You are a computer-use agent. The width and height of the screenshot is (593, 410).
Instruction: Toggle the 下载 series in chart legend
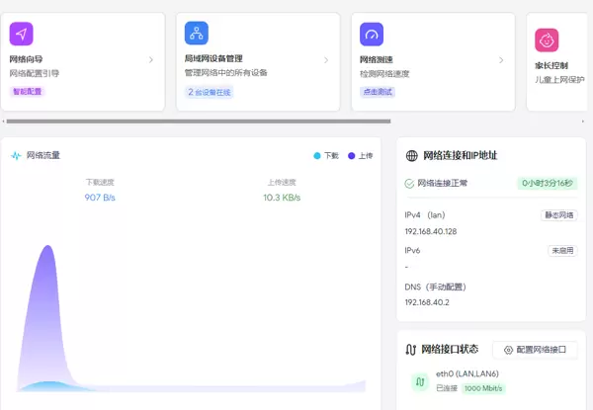click(325, 155)
